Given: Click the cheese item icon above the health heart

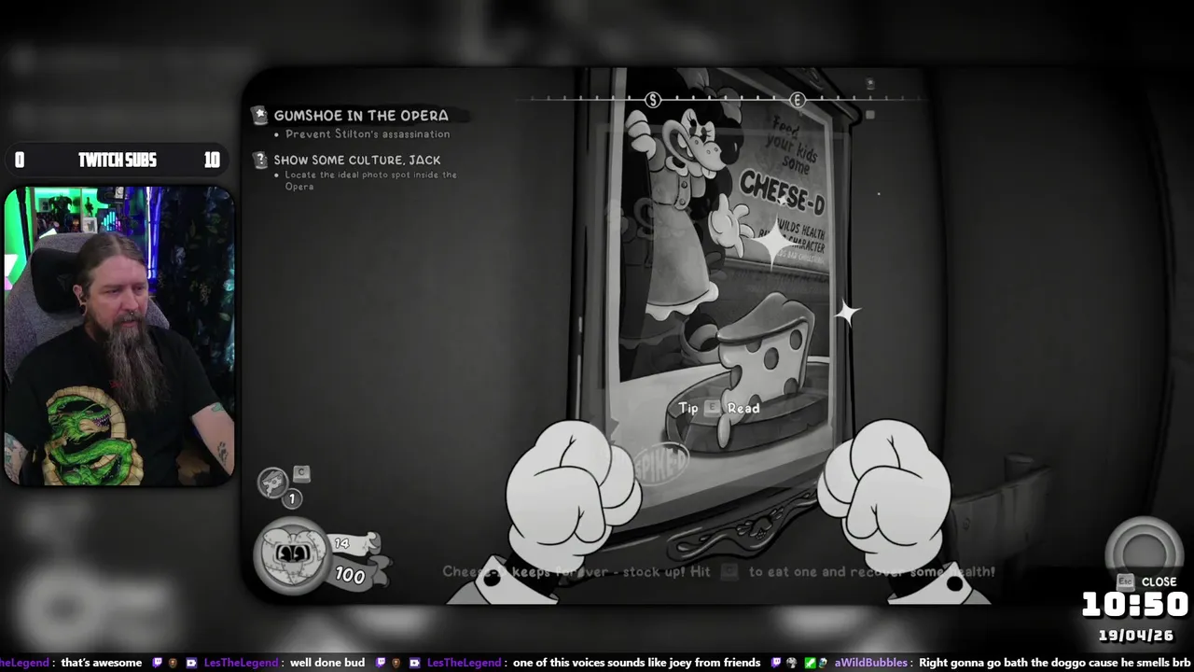Looking at the screenshot, I should pos(272,483).
